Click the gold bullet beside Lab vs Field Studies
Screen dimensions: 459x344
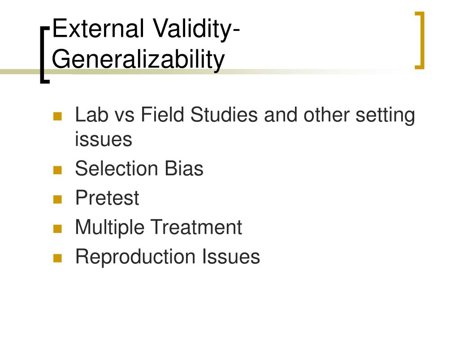[58, 116]
